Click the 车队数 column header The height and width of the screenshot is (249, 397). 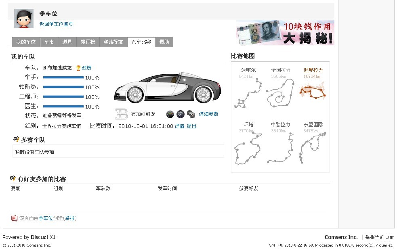click(x=103, y=188)
